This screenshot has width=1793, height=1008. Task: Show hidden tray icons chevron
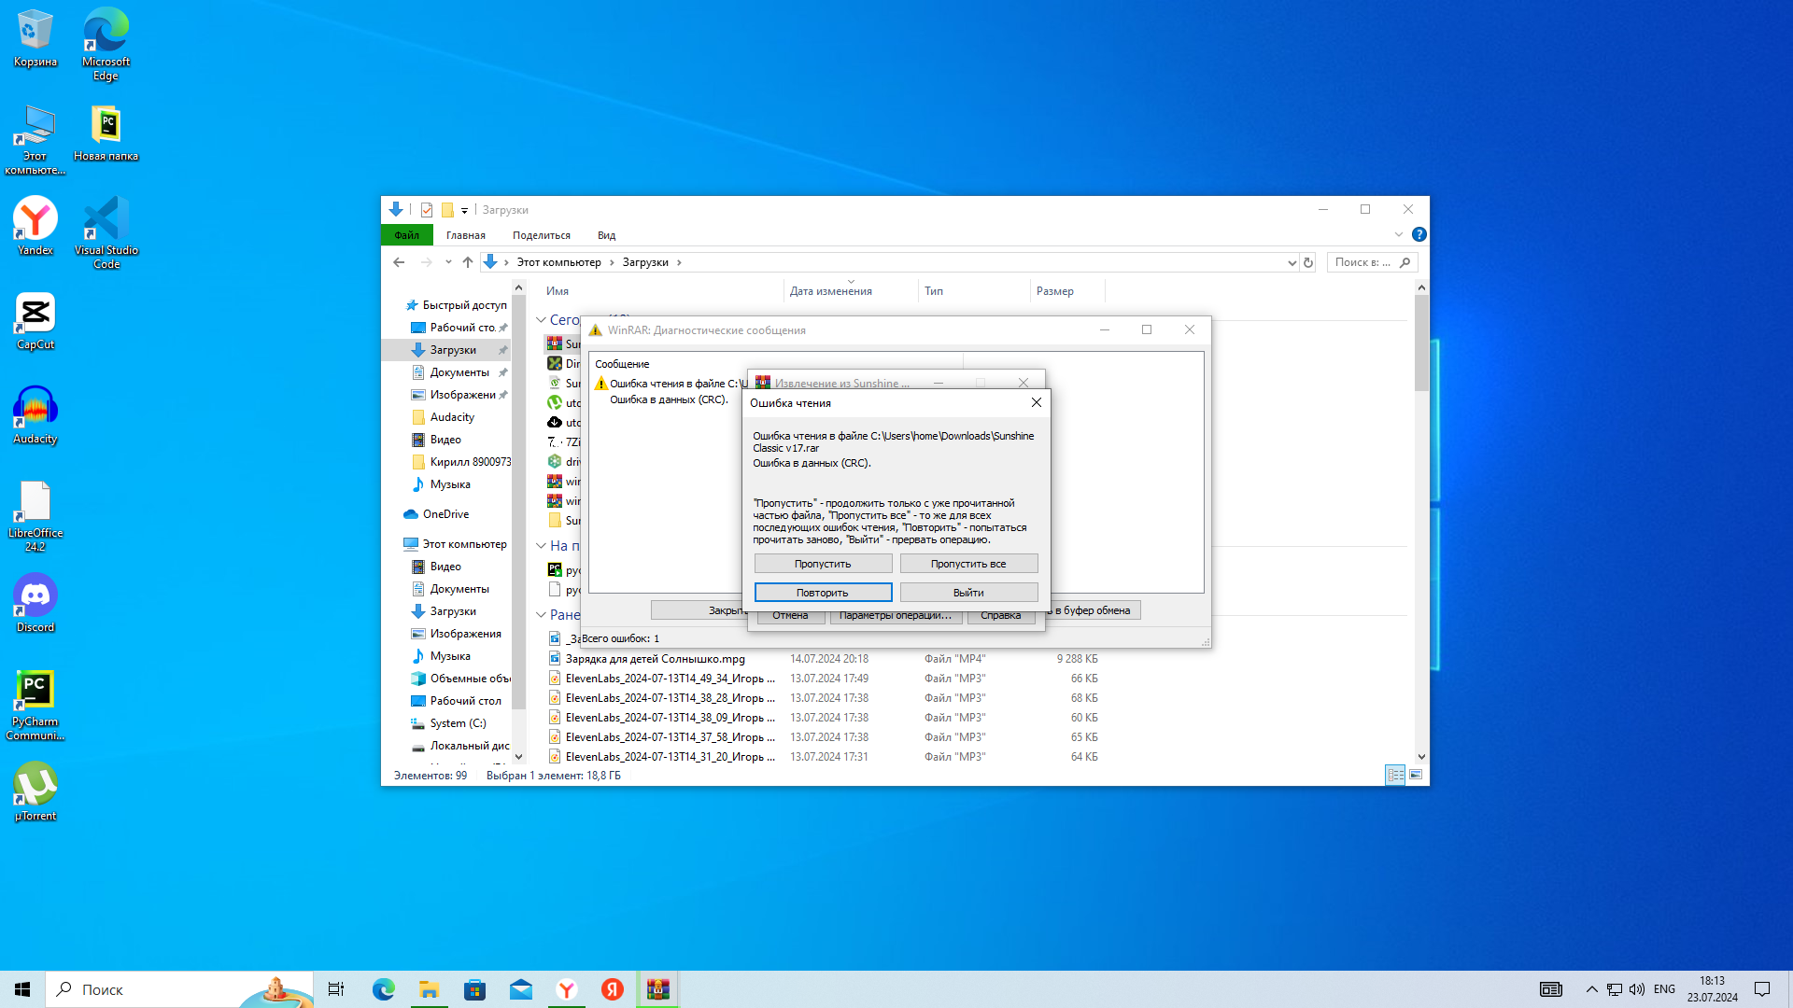[x=1591, y=989]
